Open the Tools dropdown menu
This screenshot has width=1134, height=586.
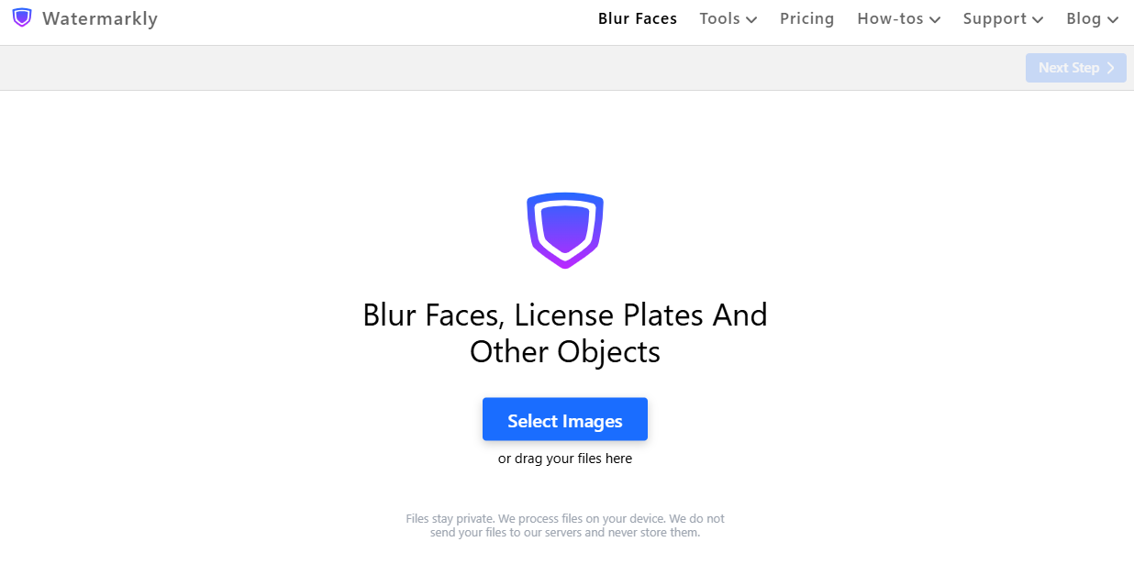(719, 18)
